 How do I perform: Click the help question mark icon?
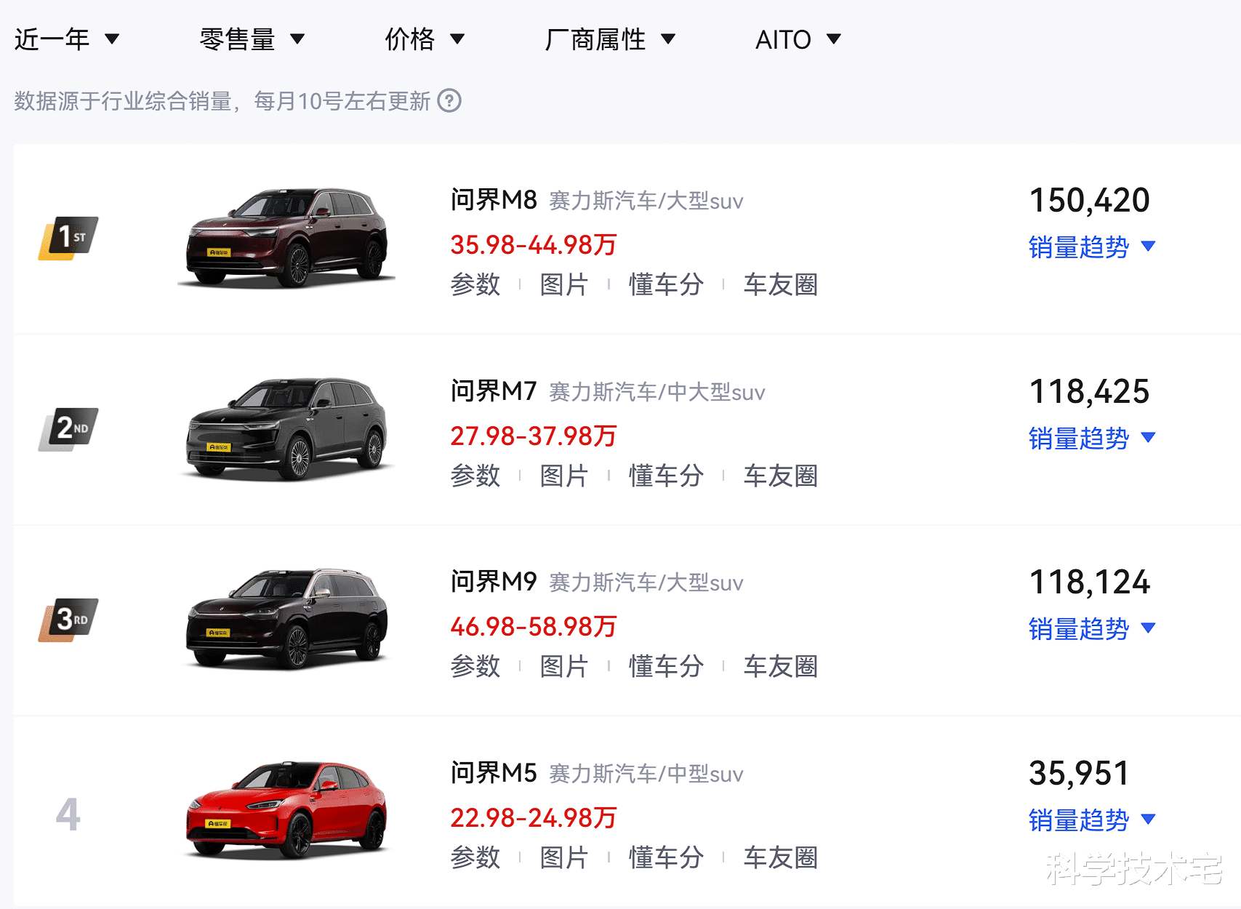(449, 100)
